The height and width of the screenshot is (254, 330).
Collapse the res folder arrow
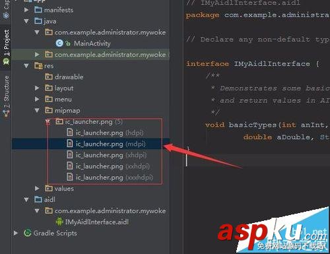[26, 65]
